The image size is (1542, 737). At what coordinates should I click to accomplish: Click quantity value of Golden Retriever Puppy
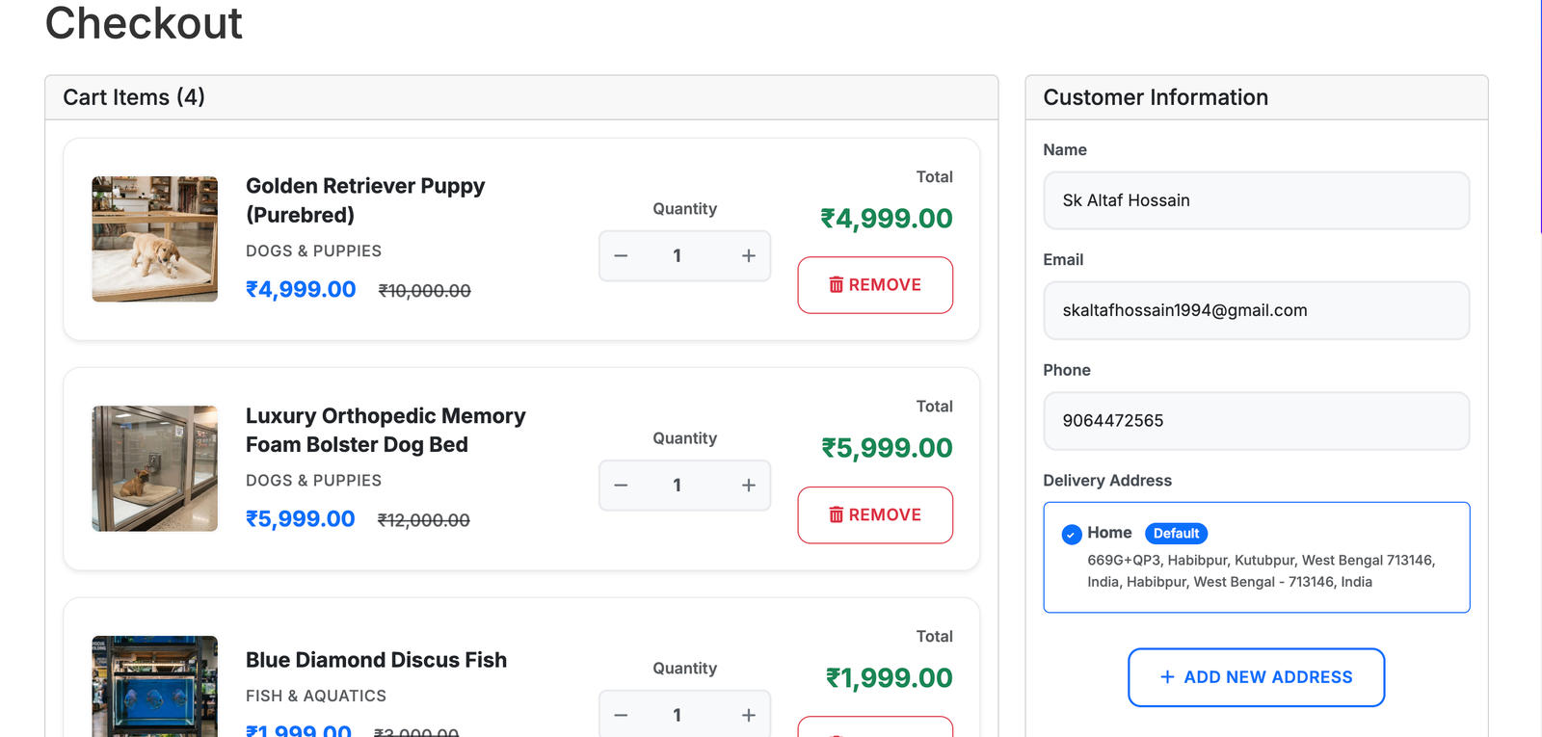click(x=678, y=256)
